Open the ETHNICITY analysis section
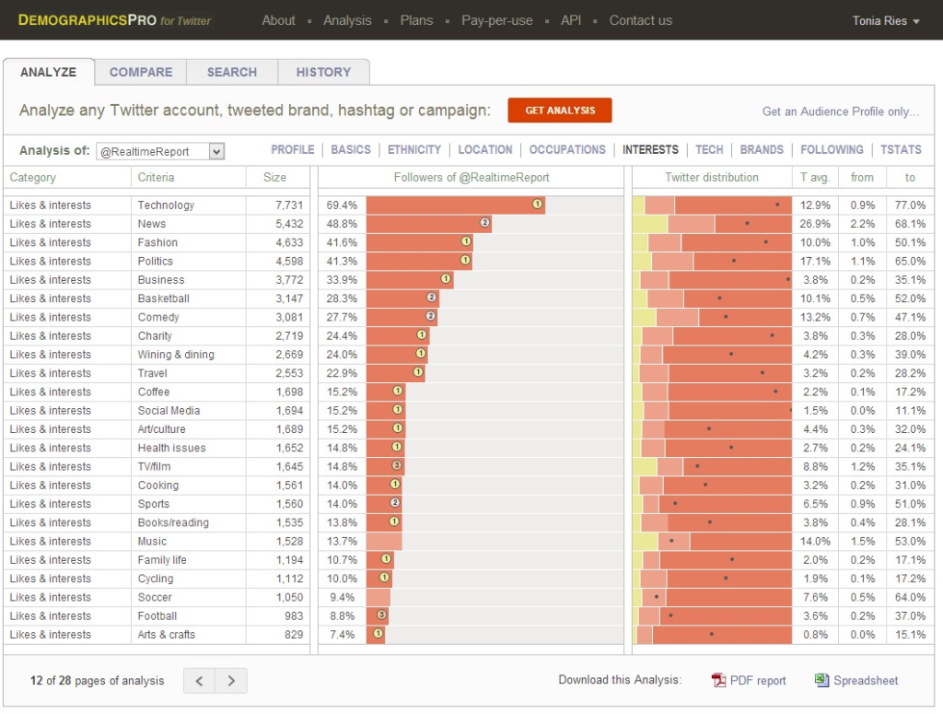Screen dimensions: 943x714 413,150
